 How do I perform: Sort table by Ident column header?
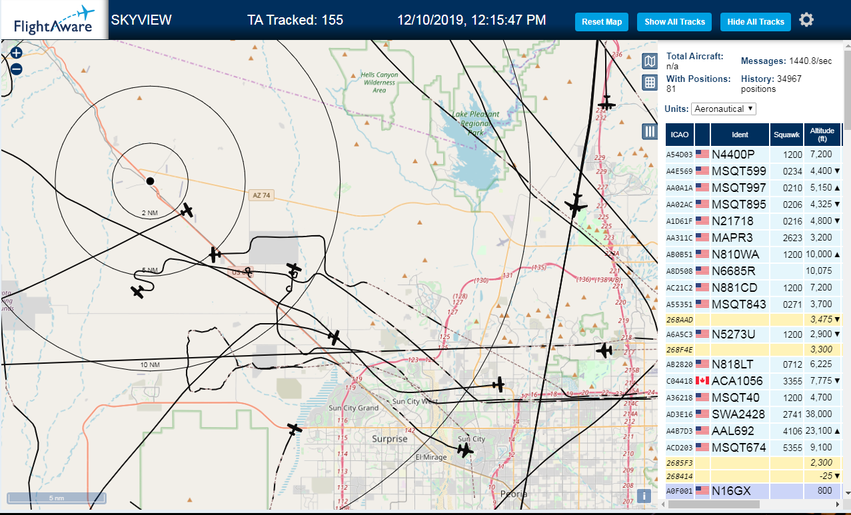pos(740,135)
